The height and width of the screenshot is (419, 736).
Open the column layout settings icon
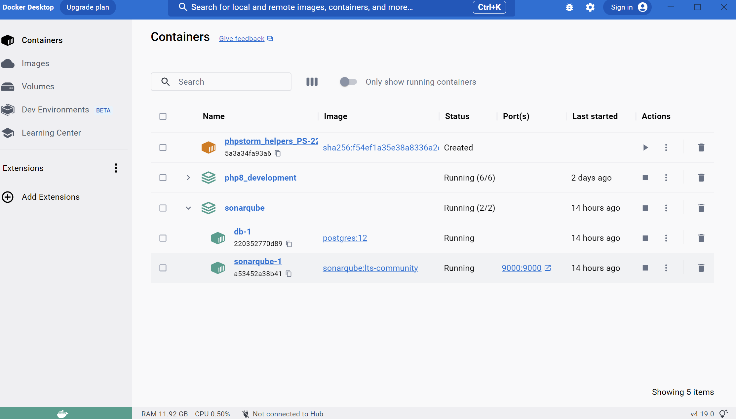(312, 82)
